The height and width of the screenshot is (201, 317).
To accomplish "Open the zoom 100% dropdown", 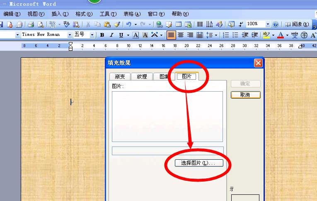I will tap(268, 24).
